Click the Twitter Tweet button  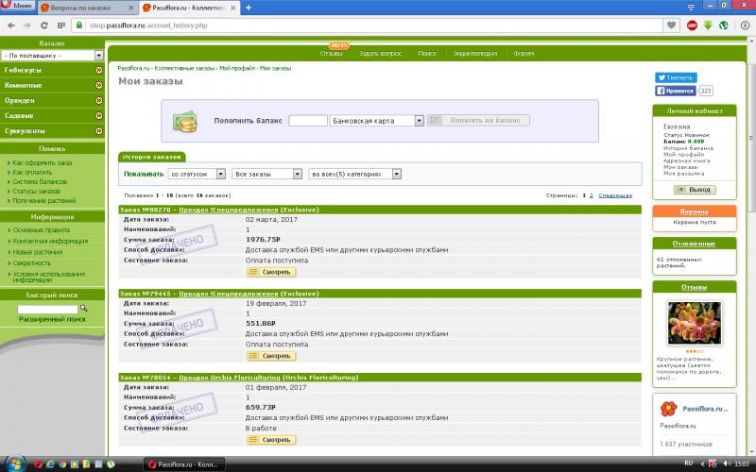click(676, 77)
